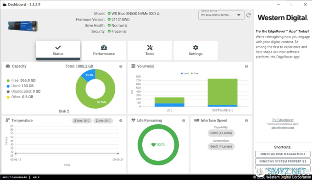This screenshot has height=180, width=312.
Task: Click the About Dashboard footer link
Action: pos(15,177)
